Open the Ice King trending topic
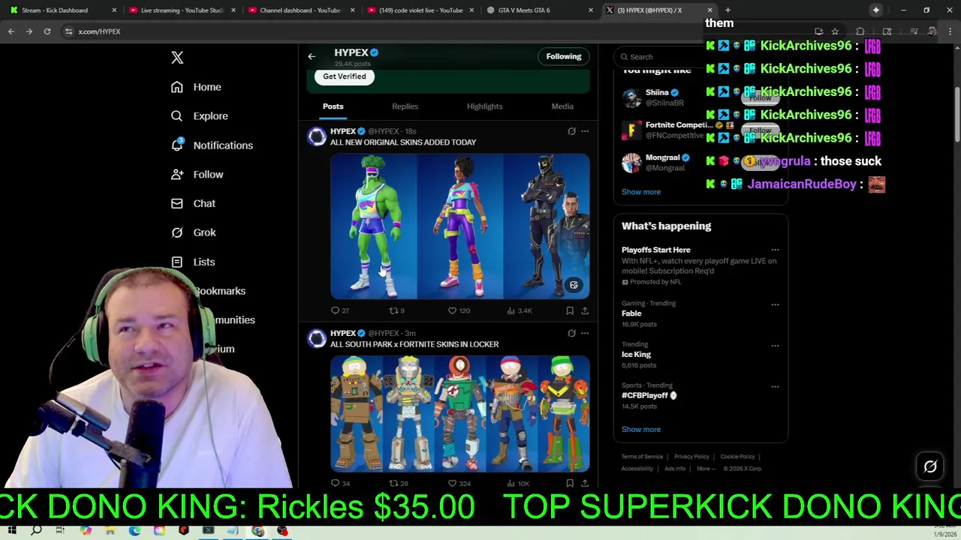This screenshot has height=540, width=961. click(636, 355)
